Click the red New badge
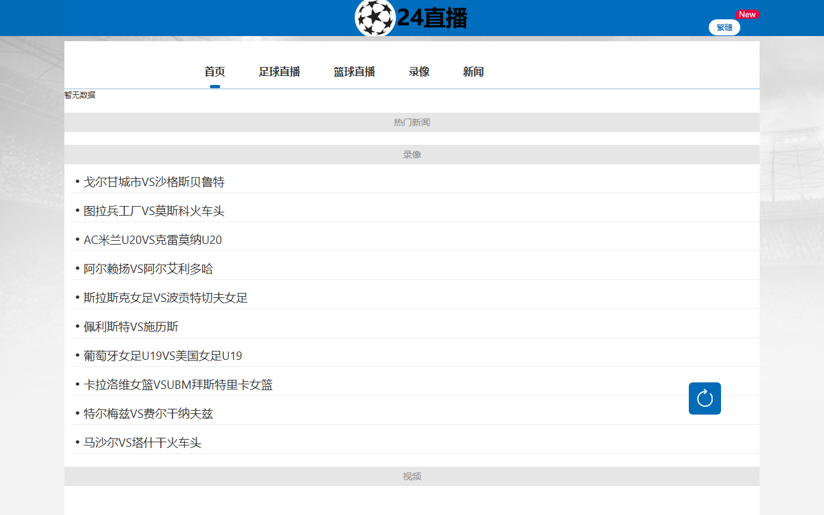 tap(747, 15)
